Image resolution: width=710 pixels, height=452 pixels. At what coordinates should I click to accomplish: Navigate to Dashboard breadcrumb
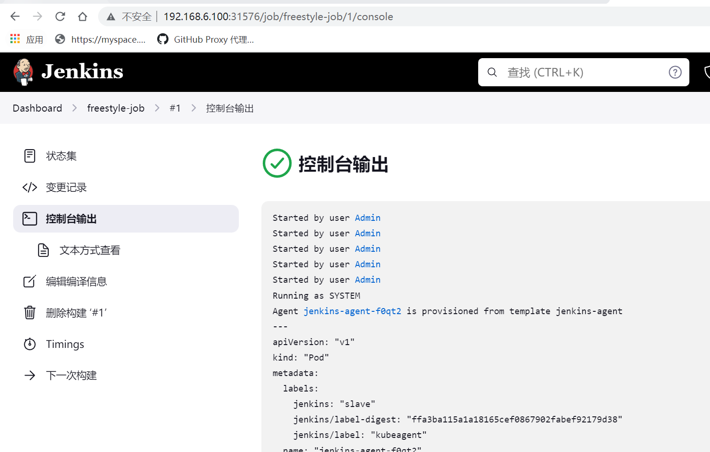coord(38,108)
